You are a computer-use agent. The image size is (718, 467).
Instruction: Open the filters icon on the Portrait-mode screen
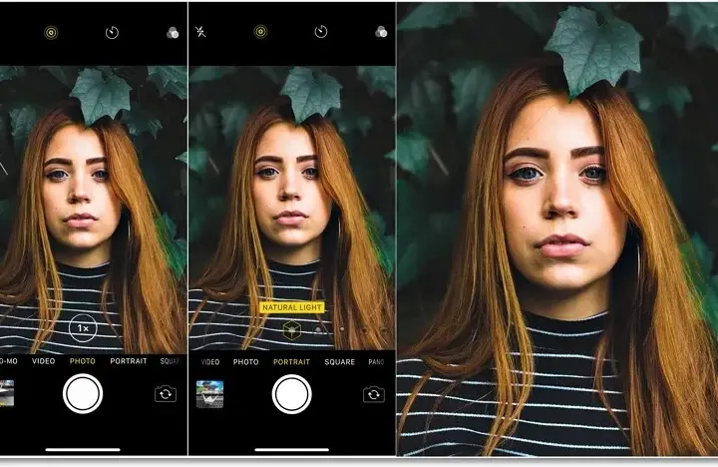point(381,32)
